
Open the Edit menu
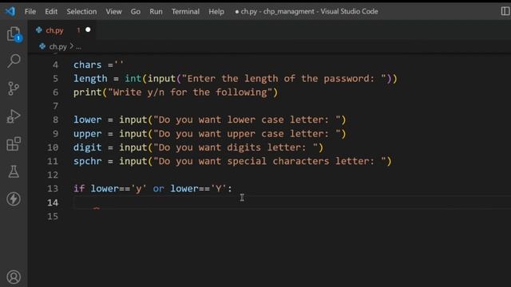[51, 12]
